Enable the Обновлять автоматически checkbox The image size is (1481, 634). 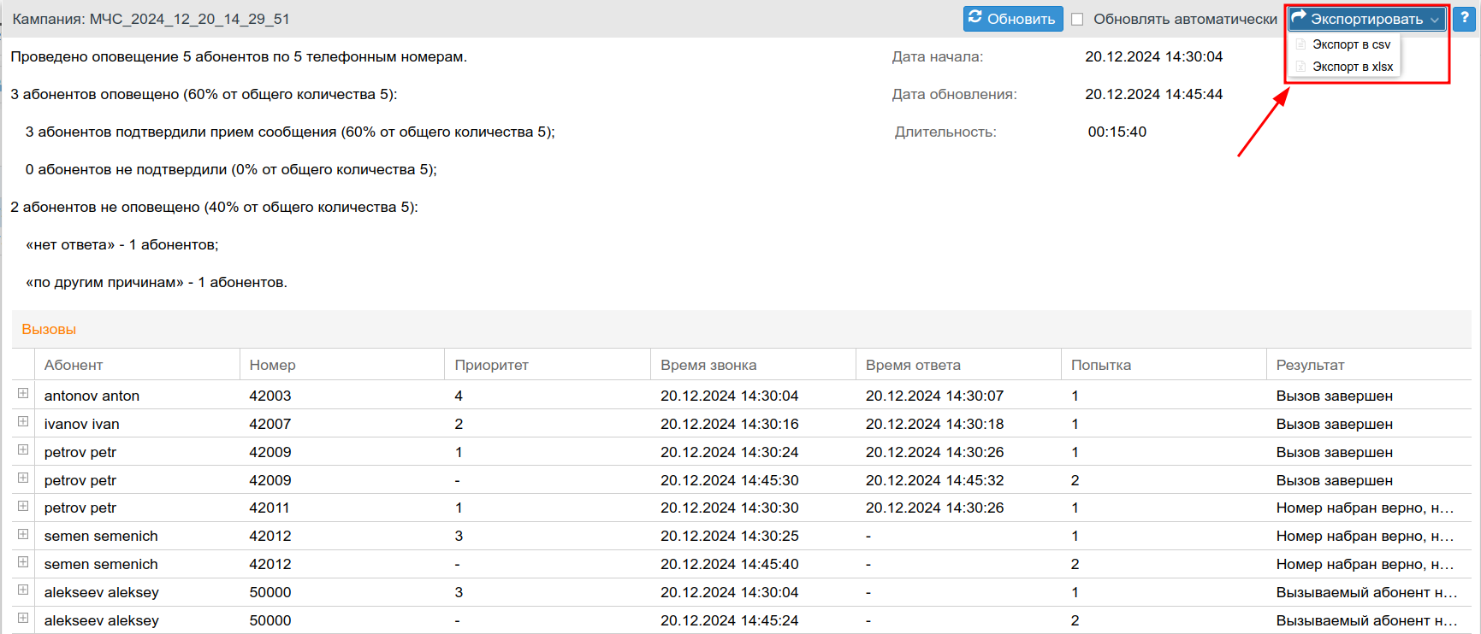click(1077, 19)
